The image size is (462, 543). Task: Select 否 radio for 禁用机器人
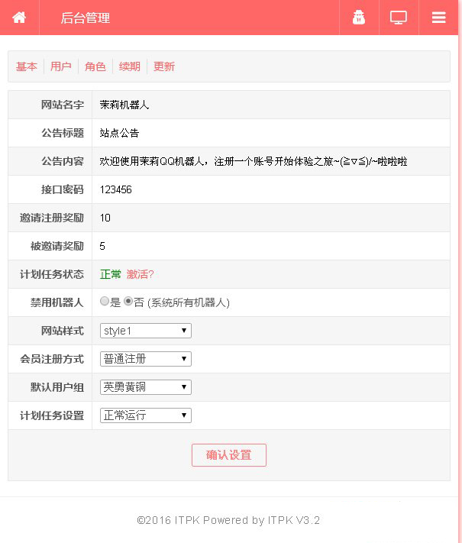tap(128, 301)
